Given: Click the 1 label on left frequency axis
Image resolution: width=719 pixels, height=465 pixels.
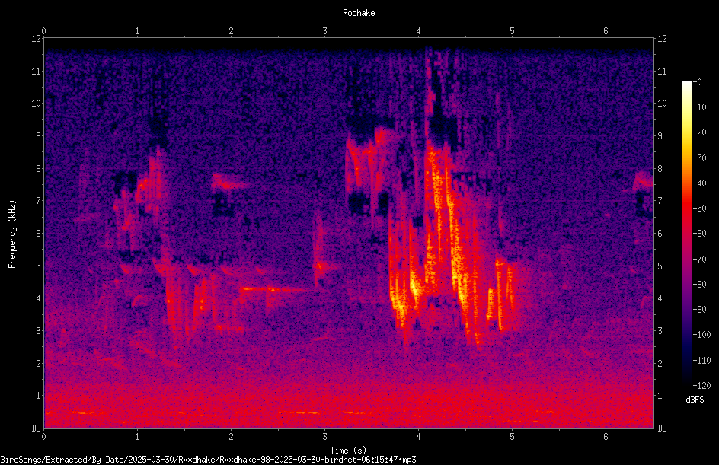Looking at the screenshot, I should pos(39,396).
